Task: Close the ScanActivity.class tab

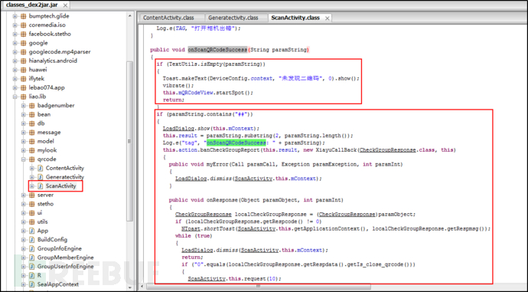Action: click(327, 18)
